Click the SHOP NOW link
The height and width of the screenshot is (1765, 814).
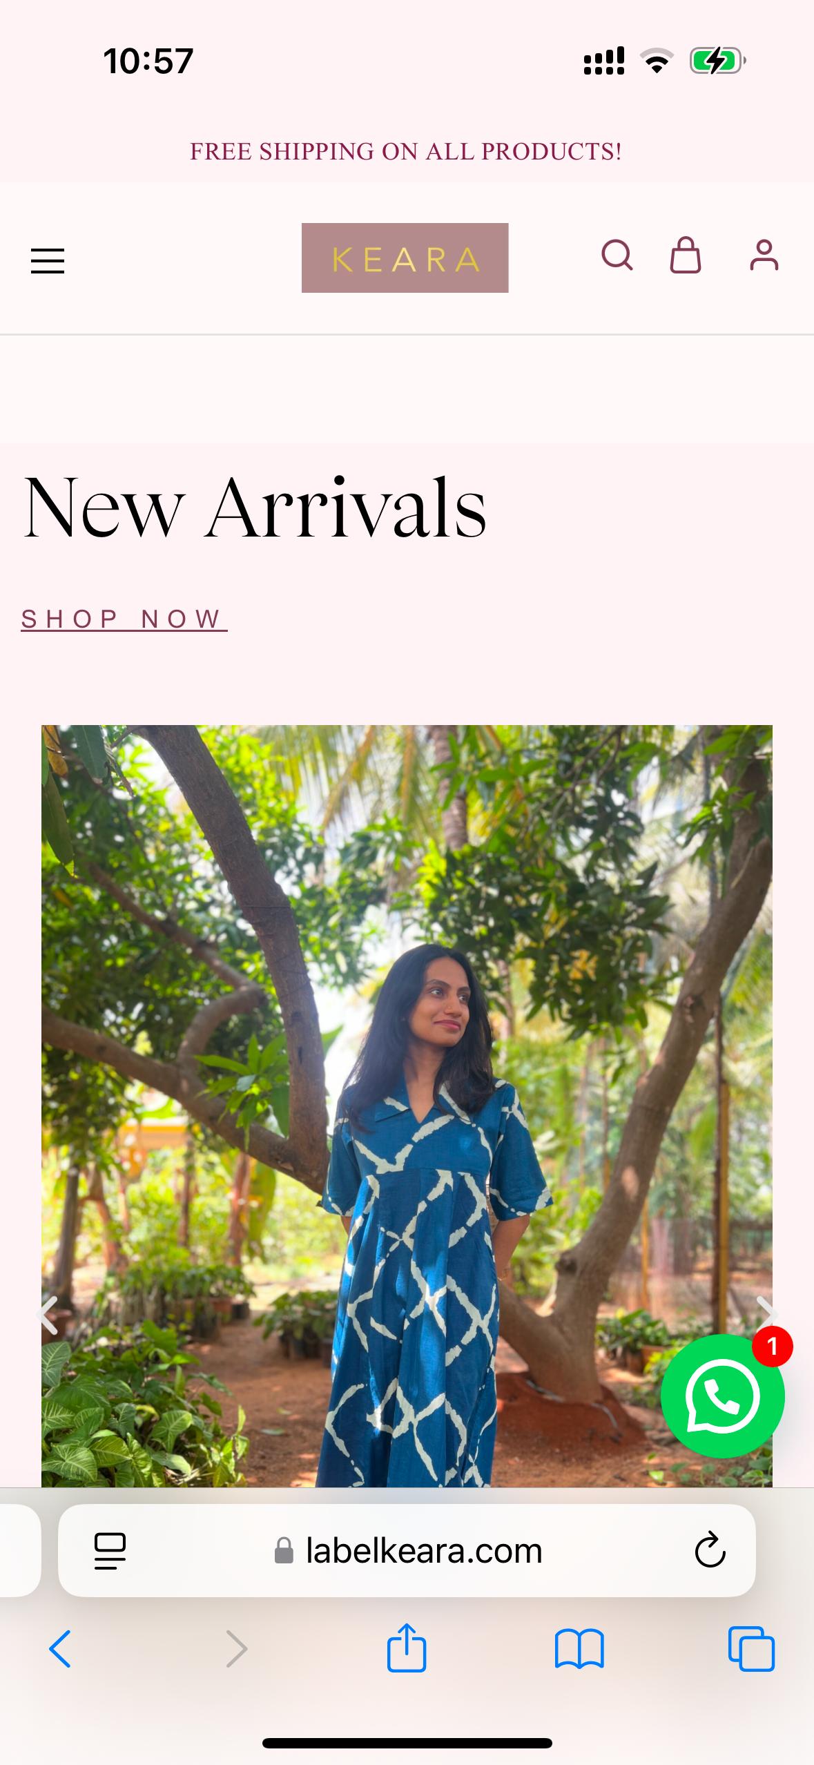pos(124,619)
